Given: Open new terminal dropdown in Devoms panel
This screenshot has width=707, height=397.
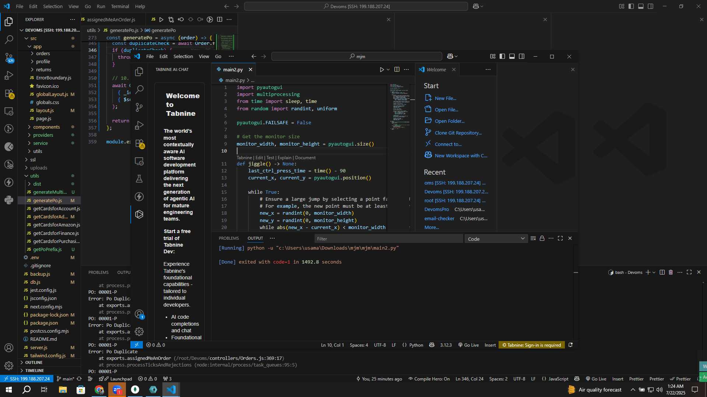Looking at the screenshot, I should (x=654, y=272).
